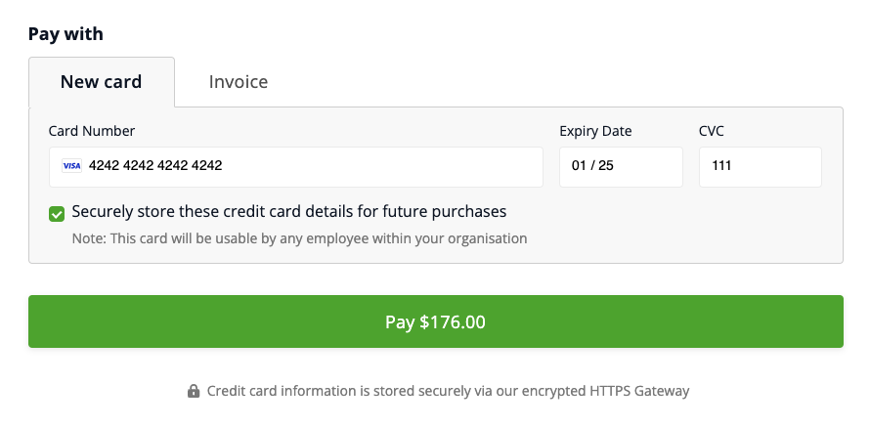Place cursor on the 4242 card number text
This screenshot has height=427, width=870.
(x=155, y=166)
